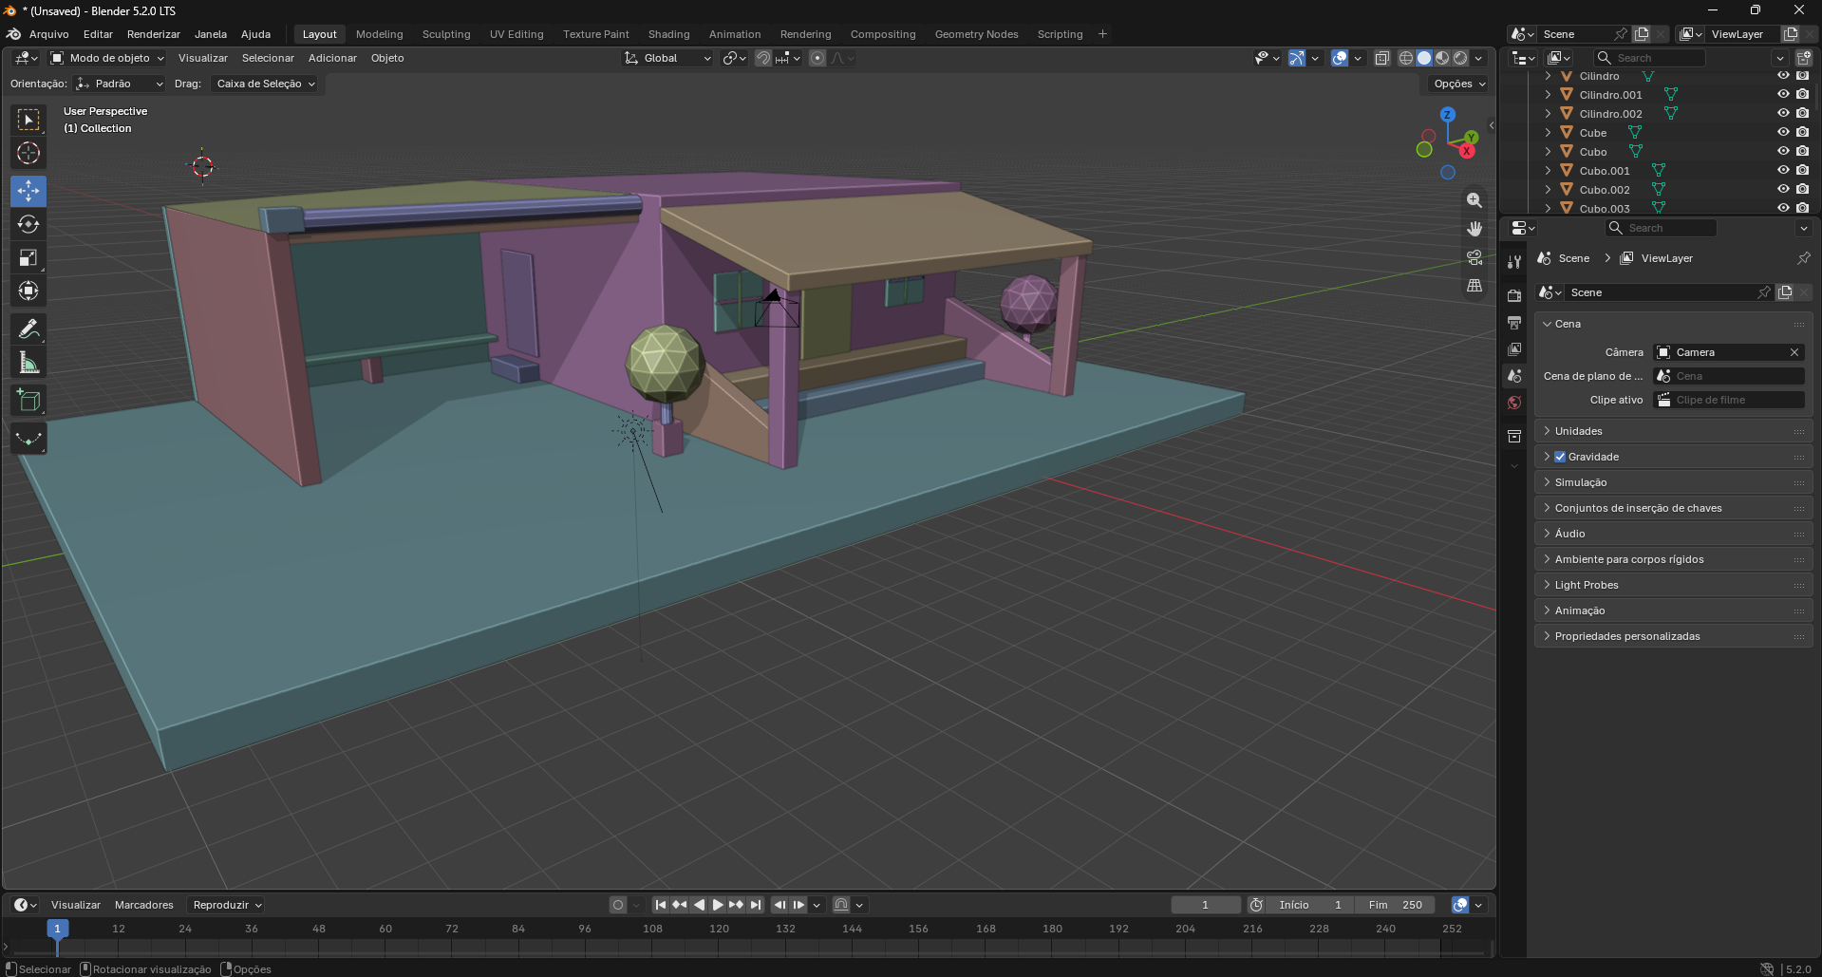The height and width of the screenshot is (977, 1822).
Task: Select the Rotate tool in toolbar
Action: coord(28,224)
